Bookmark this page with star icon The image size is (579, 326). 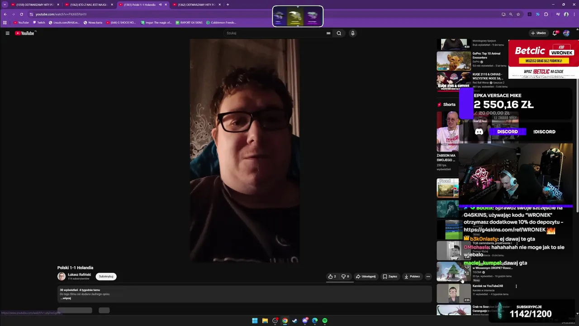coord(518,14)
